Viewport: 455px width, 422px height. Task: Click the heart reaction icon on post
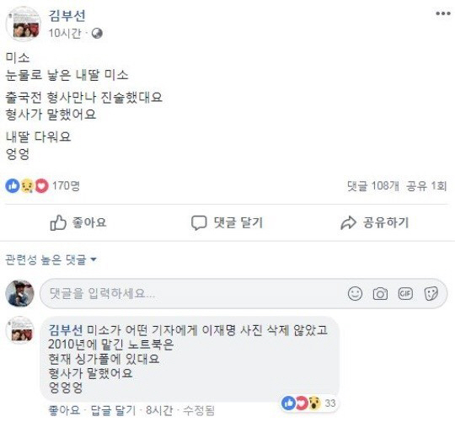click(x=41, y=186)
